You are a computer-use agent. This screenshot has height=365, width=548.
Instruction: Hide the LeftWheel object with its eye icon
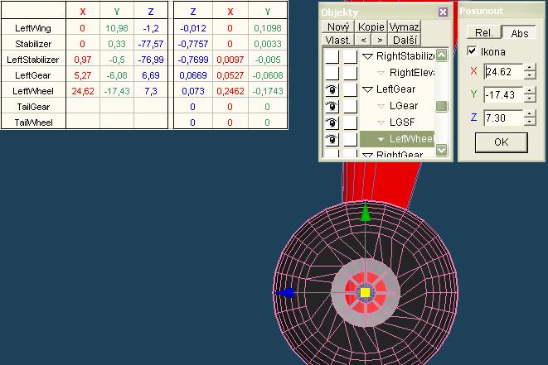pos(332,139)
